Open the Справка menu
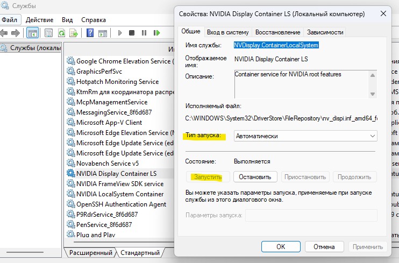 click(x=94, y=19)
